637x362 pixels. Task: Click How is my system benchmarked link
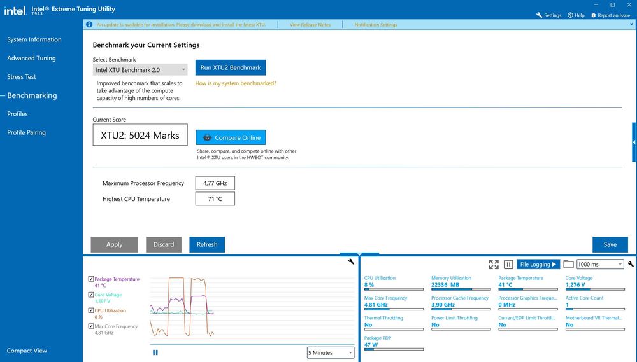(236, 83)
